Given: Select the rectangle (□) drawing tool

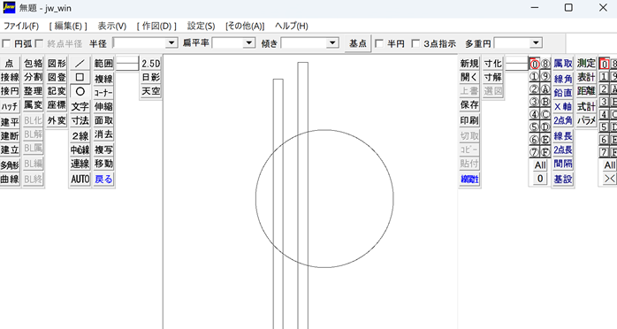Looking at the screenshot, I should 80,77.
